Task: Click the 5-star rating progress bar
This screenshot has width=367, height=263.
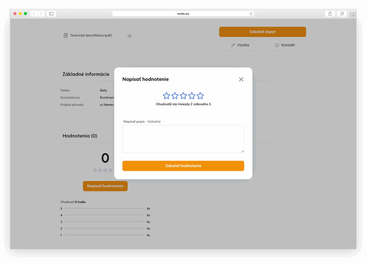Action: (104, 208)
